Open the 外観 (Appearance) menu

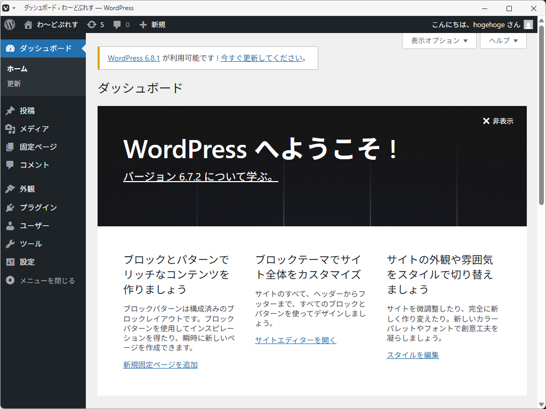pos(27,189)
